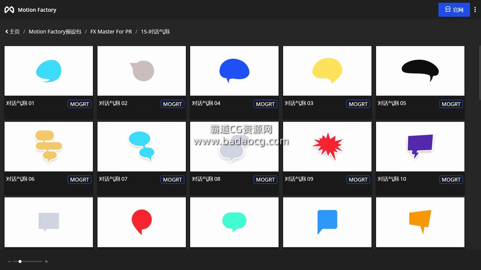Viewport: 481px width, 270px height.
Task: Click the label text 对话气泡 03
Action: point(299,103)
